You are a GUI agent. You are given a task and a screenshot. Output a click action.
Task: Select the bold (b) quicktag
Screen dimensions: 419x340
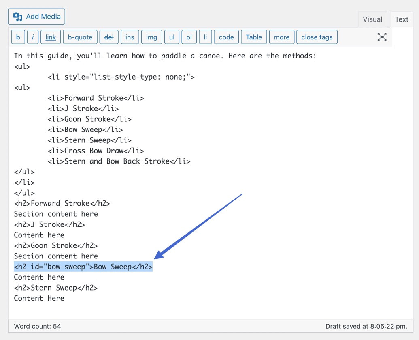click(18, 37)
